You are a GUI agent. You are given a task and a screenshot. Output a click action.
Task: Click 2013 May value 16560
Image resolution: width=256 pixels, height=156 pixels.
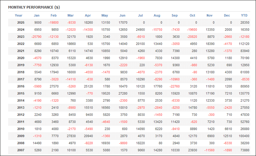click(106, 108)
